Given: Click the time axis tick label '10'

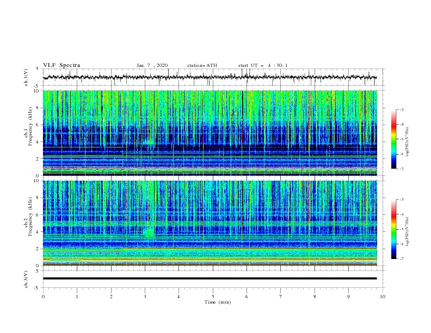Looking at the screenshot, I should pos(383,297).
